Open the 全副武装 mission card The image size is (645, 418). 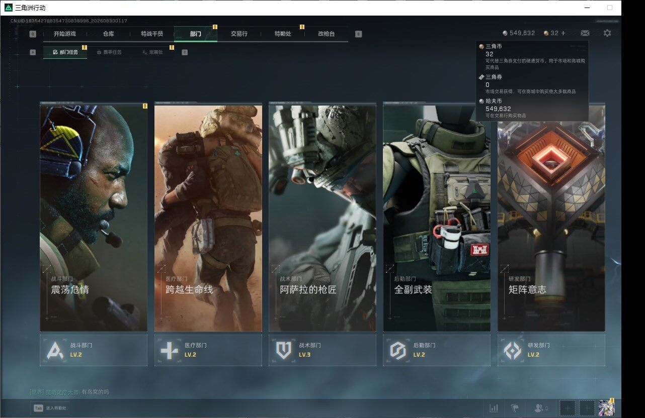[x=437, y=218]
